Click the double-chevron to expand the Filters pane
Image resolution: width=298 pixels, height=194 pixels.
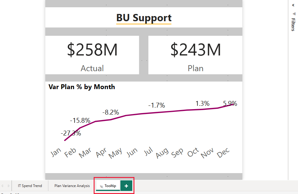[x=293, y=5]
